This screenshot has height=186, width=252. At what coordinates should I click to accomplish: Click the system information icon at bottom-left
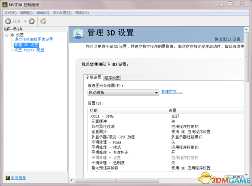[x=7, y=178]
